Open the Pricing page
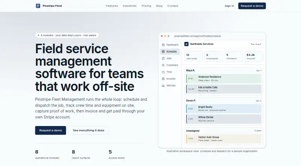 pyautogui.click(x=146, y=6)
